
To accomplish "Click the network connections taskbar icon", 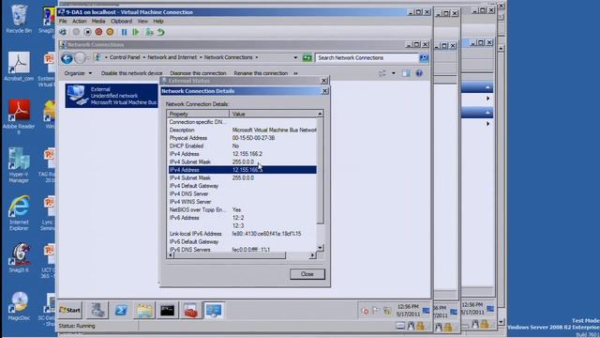I will pos(214,311).
